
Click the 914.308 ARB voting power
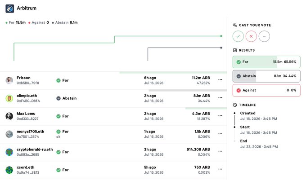click(198, 149)
